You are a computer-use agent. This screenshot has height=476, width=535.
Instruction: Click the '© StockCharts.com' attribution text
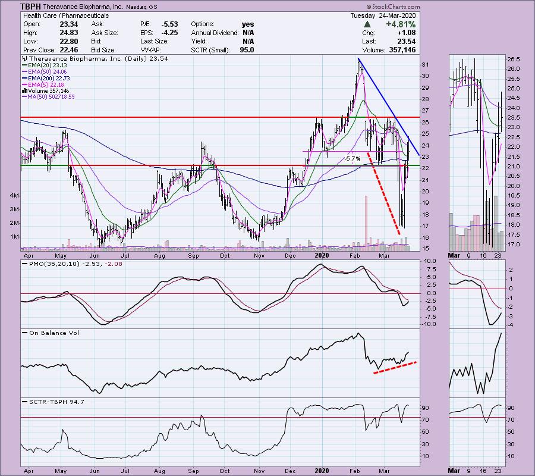click(393, 7)
